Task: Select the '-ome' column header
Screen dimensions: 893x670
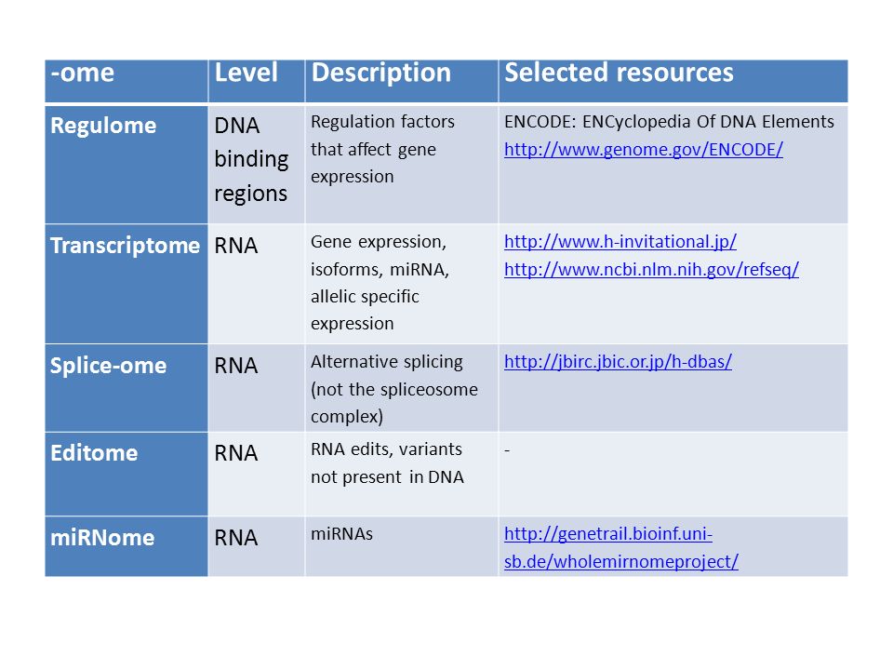Action: coord(127,80)
